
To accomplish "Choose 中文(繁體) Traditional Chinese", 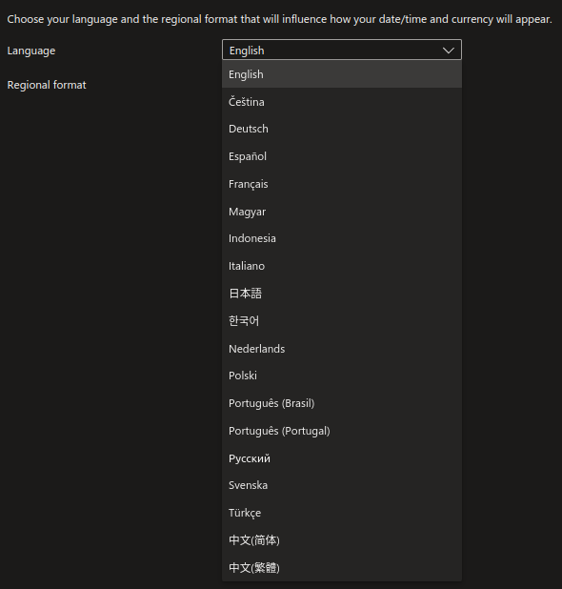I will point(342,568).
